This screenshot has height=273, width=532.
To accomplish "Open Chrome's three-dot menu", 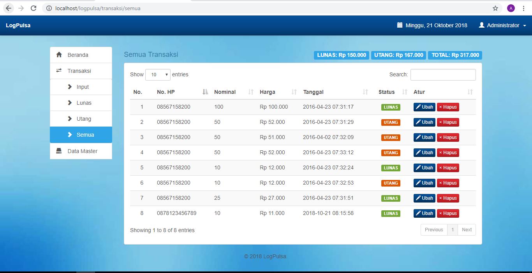I will (524, 8).
